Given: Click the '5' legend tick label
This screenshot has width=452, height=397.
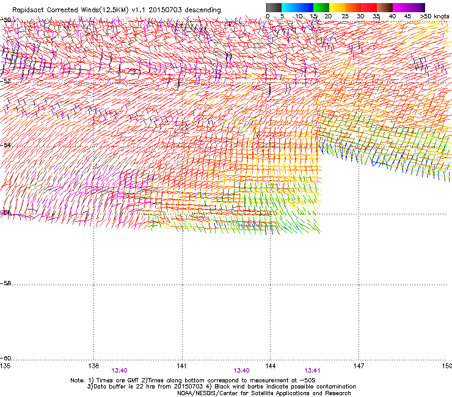Looking at the screenshot, I should [282, 16].
